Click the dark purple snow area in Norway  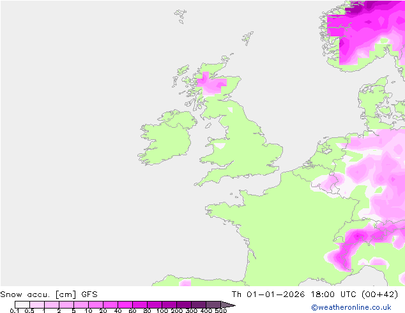[356, 8]
